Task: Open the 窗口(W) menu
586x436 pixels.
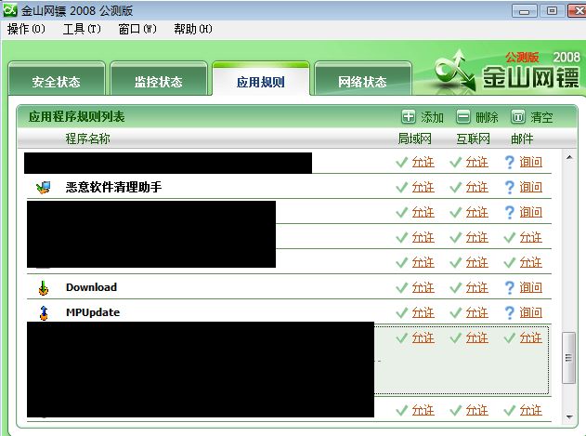Action: [x=137, y=29]
